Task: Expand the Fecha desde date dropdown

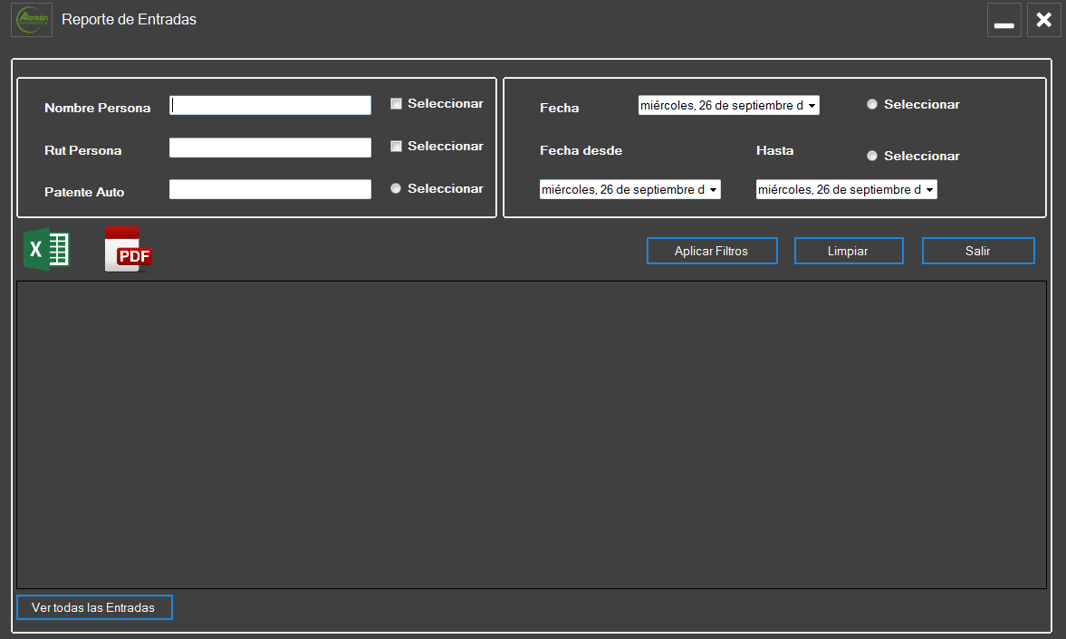Action: pos(713,190)
